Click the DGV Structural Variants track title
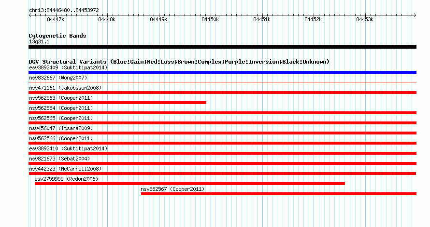The width and height of the screenshot is (430, 227). (x=179, y=62)
